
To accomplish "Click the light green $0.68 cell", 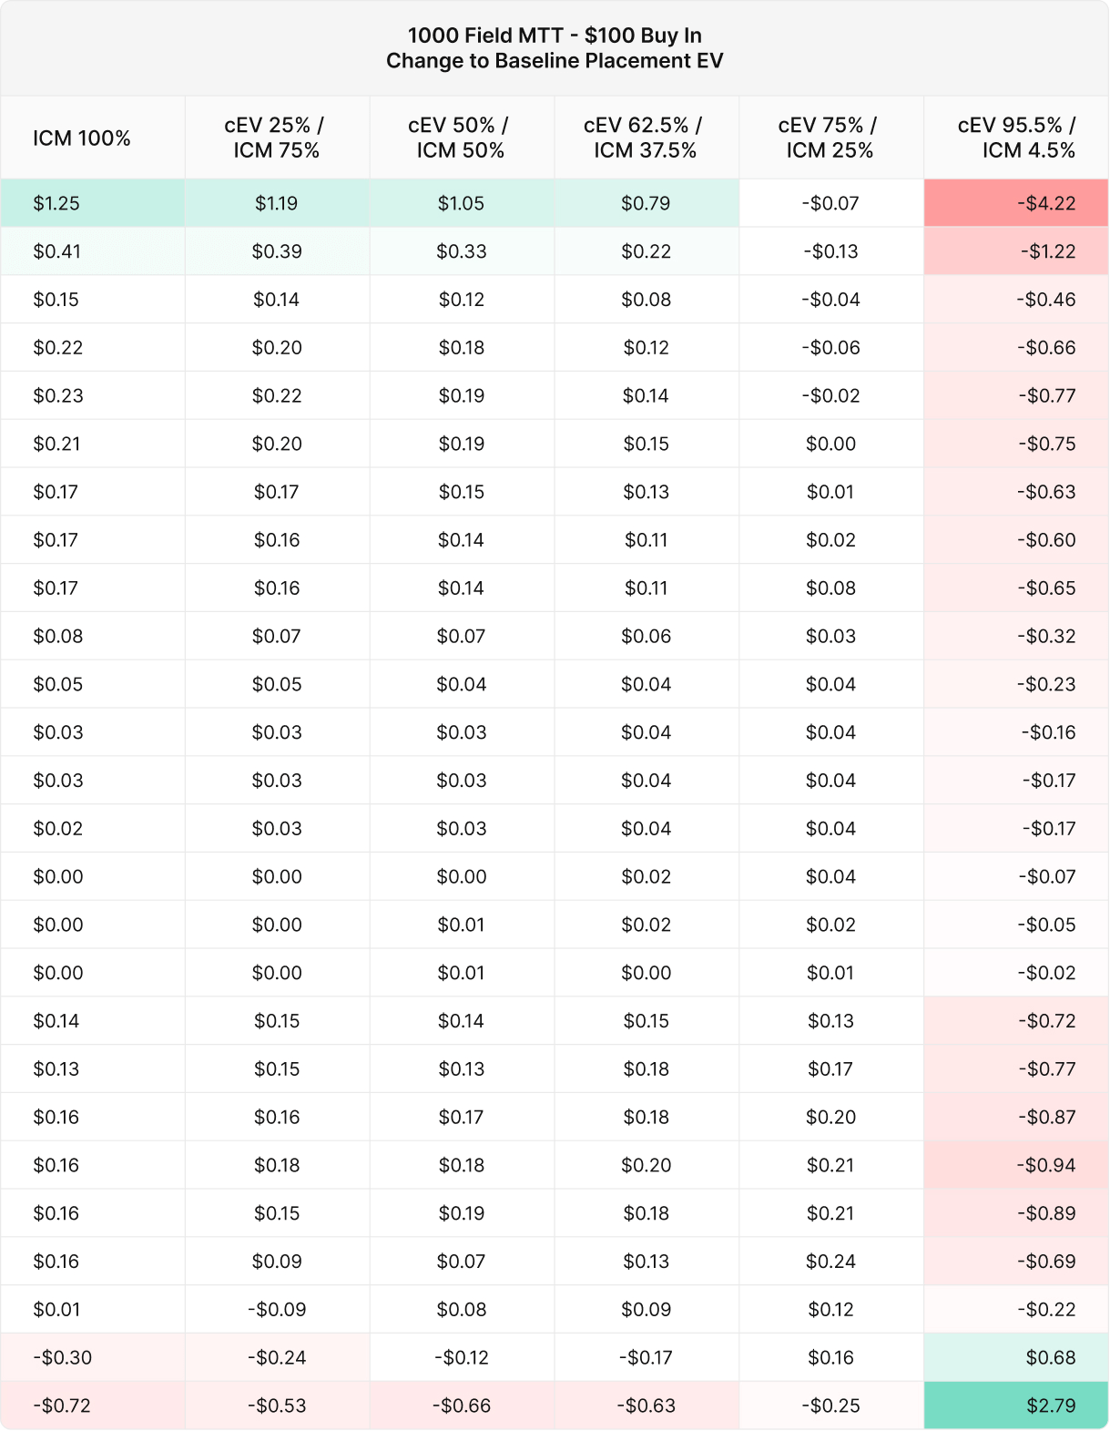I will coord(1051,1357).
